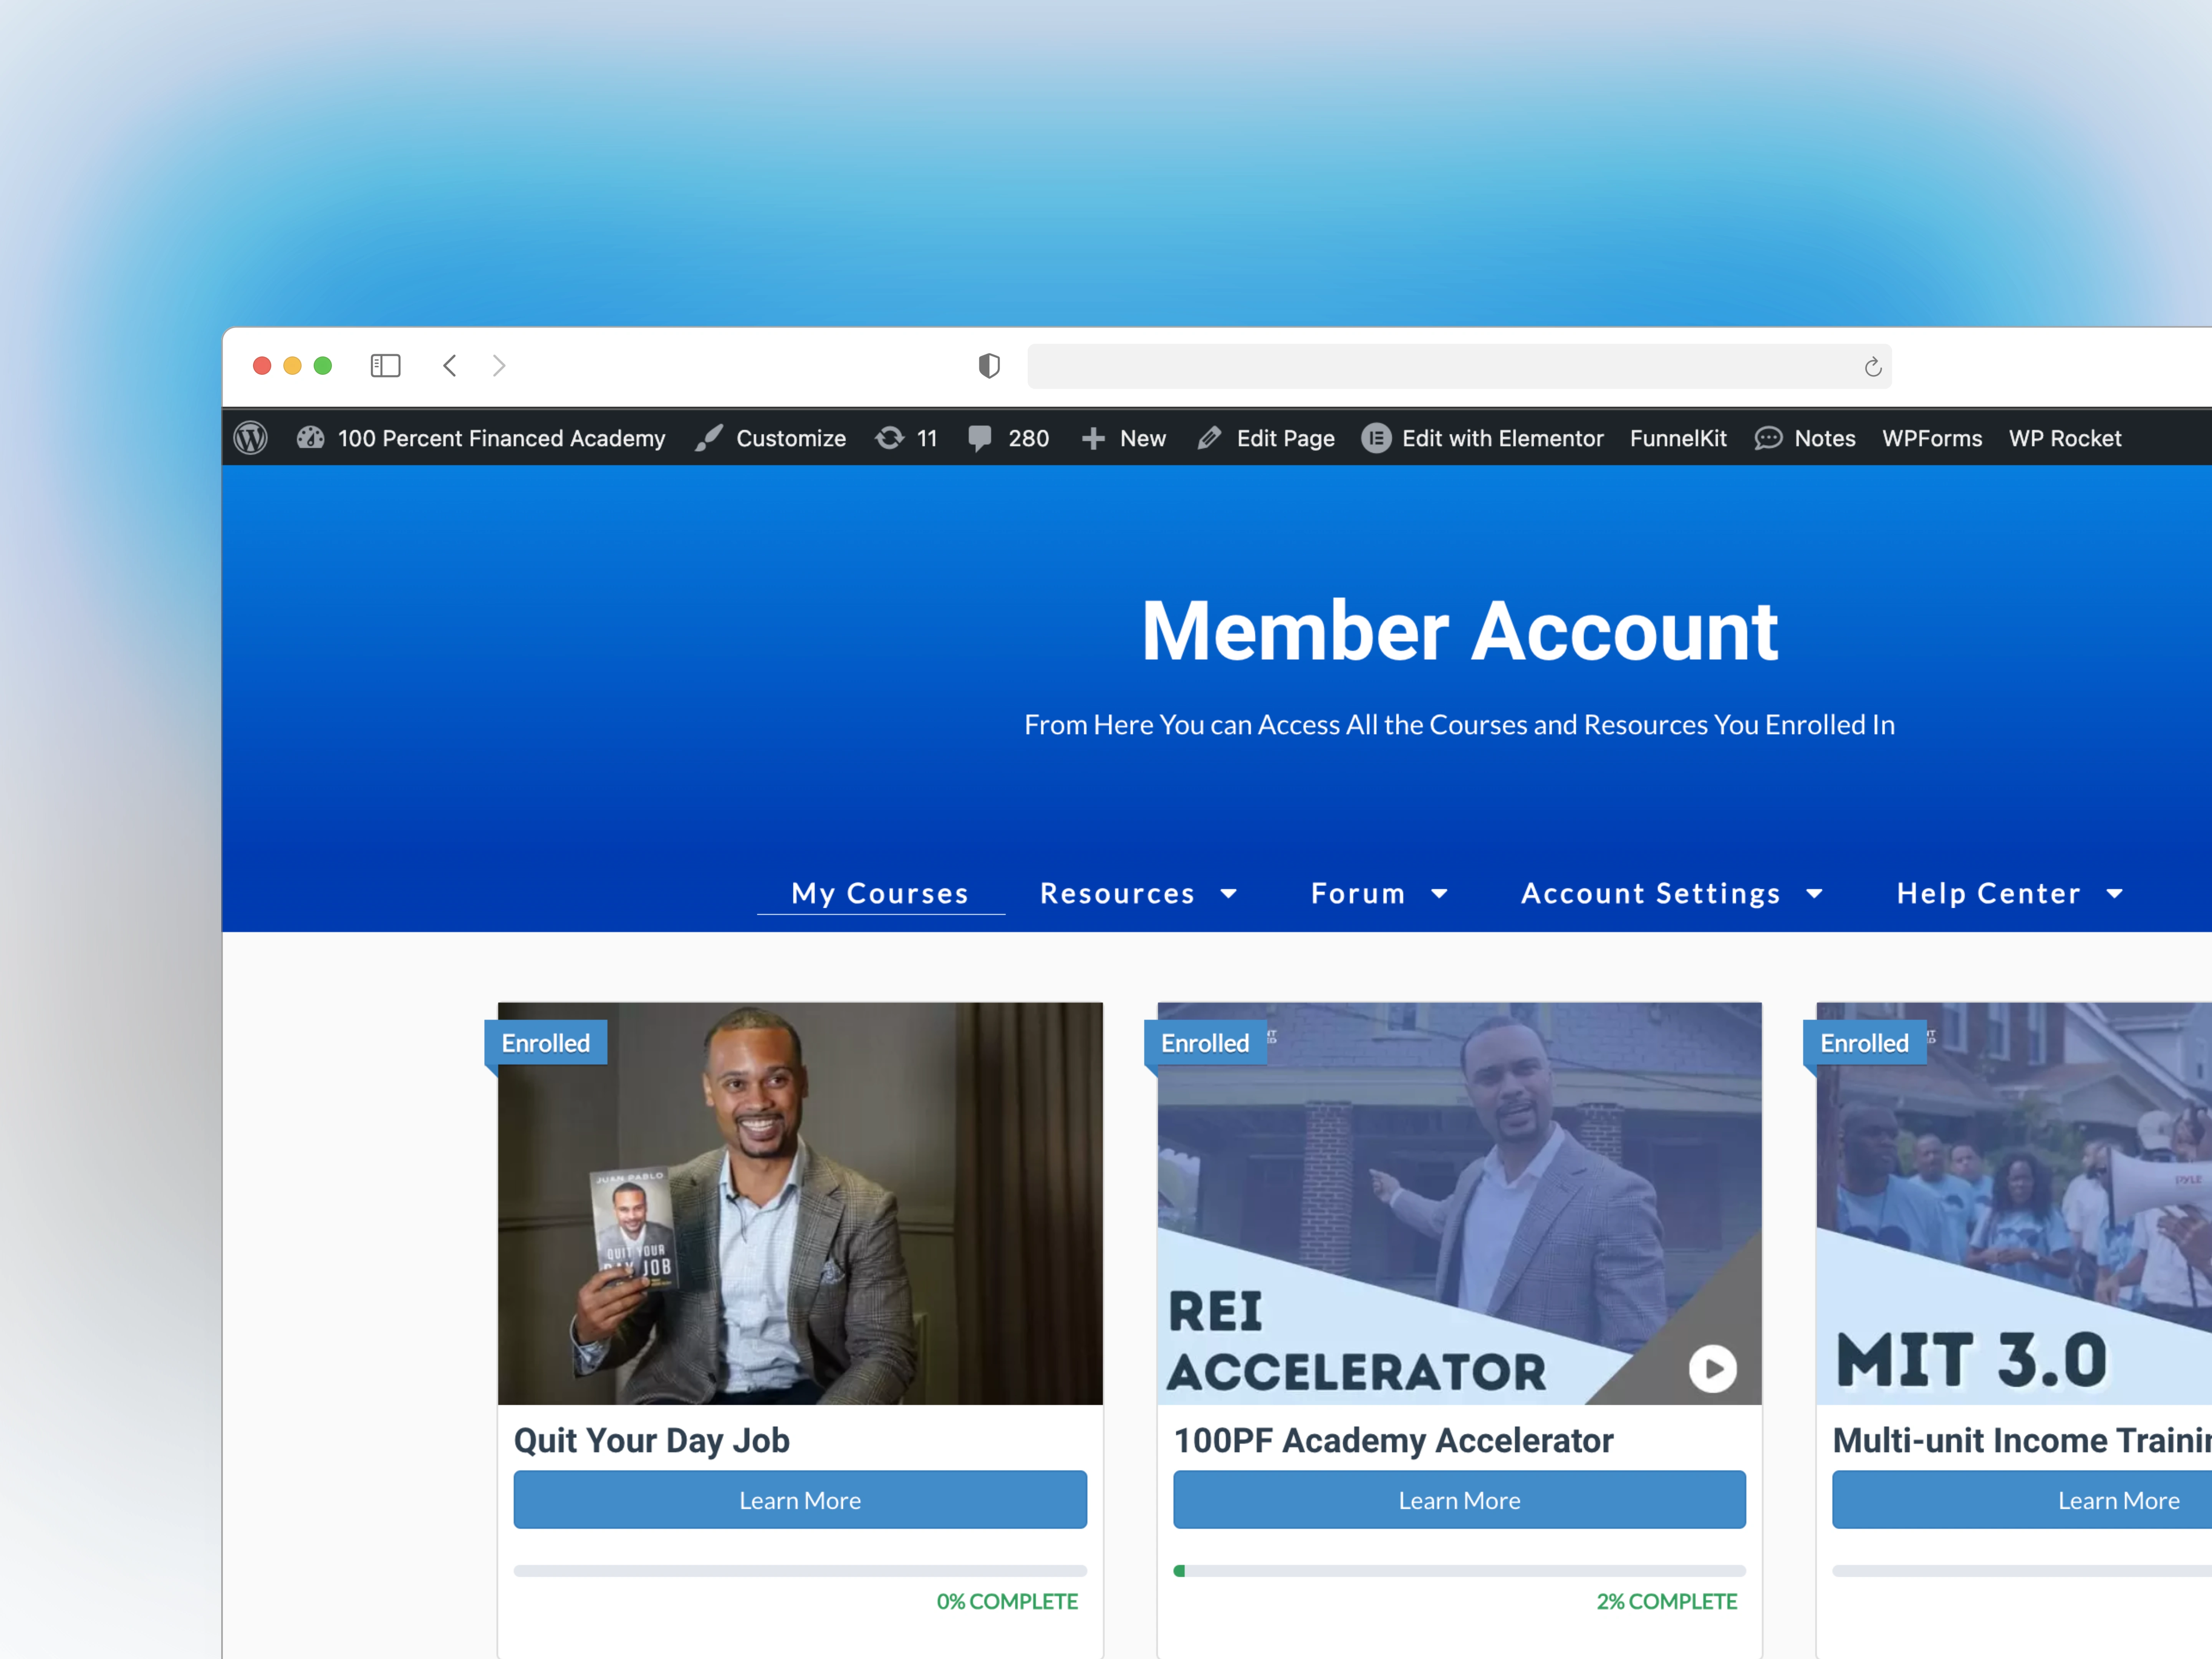Viewport: 2212px width, 1659px height.
Task: Click the green window maximize button
Action: (x=323, y=366)
